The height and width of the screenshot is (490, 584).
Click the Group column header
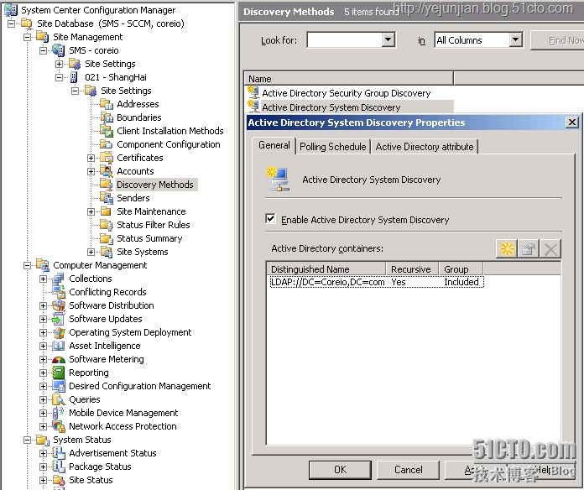tap(461, 269)
